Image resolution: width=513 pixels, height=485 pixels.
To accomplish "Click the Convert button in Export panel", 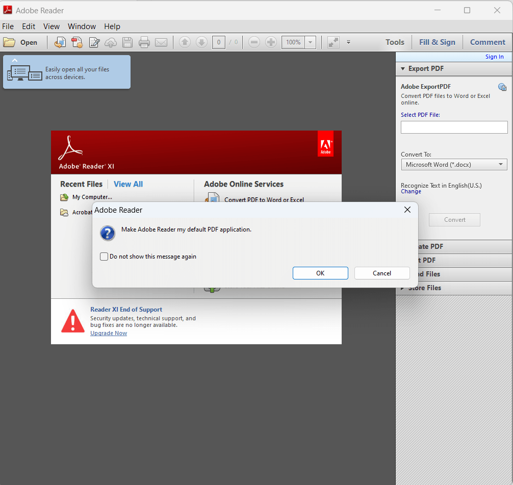I will [454, 220].
